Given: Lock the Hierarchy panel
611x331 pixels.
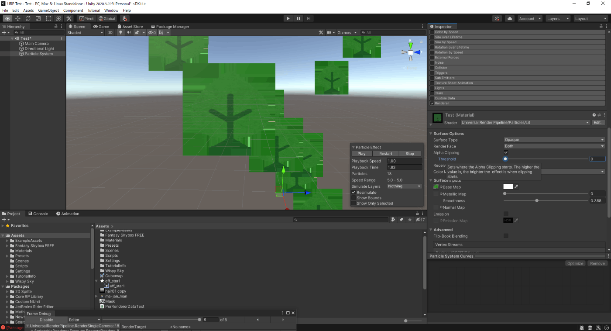Looking at the screenshot, I should tap(56, 26).
